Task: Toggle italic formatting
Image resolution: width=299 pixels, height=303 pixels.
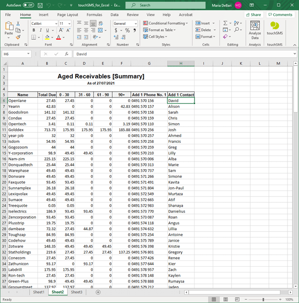Action: click(x=40, y=30)
